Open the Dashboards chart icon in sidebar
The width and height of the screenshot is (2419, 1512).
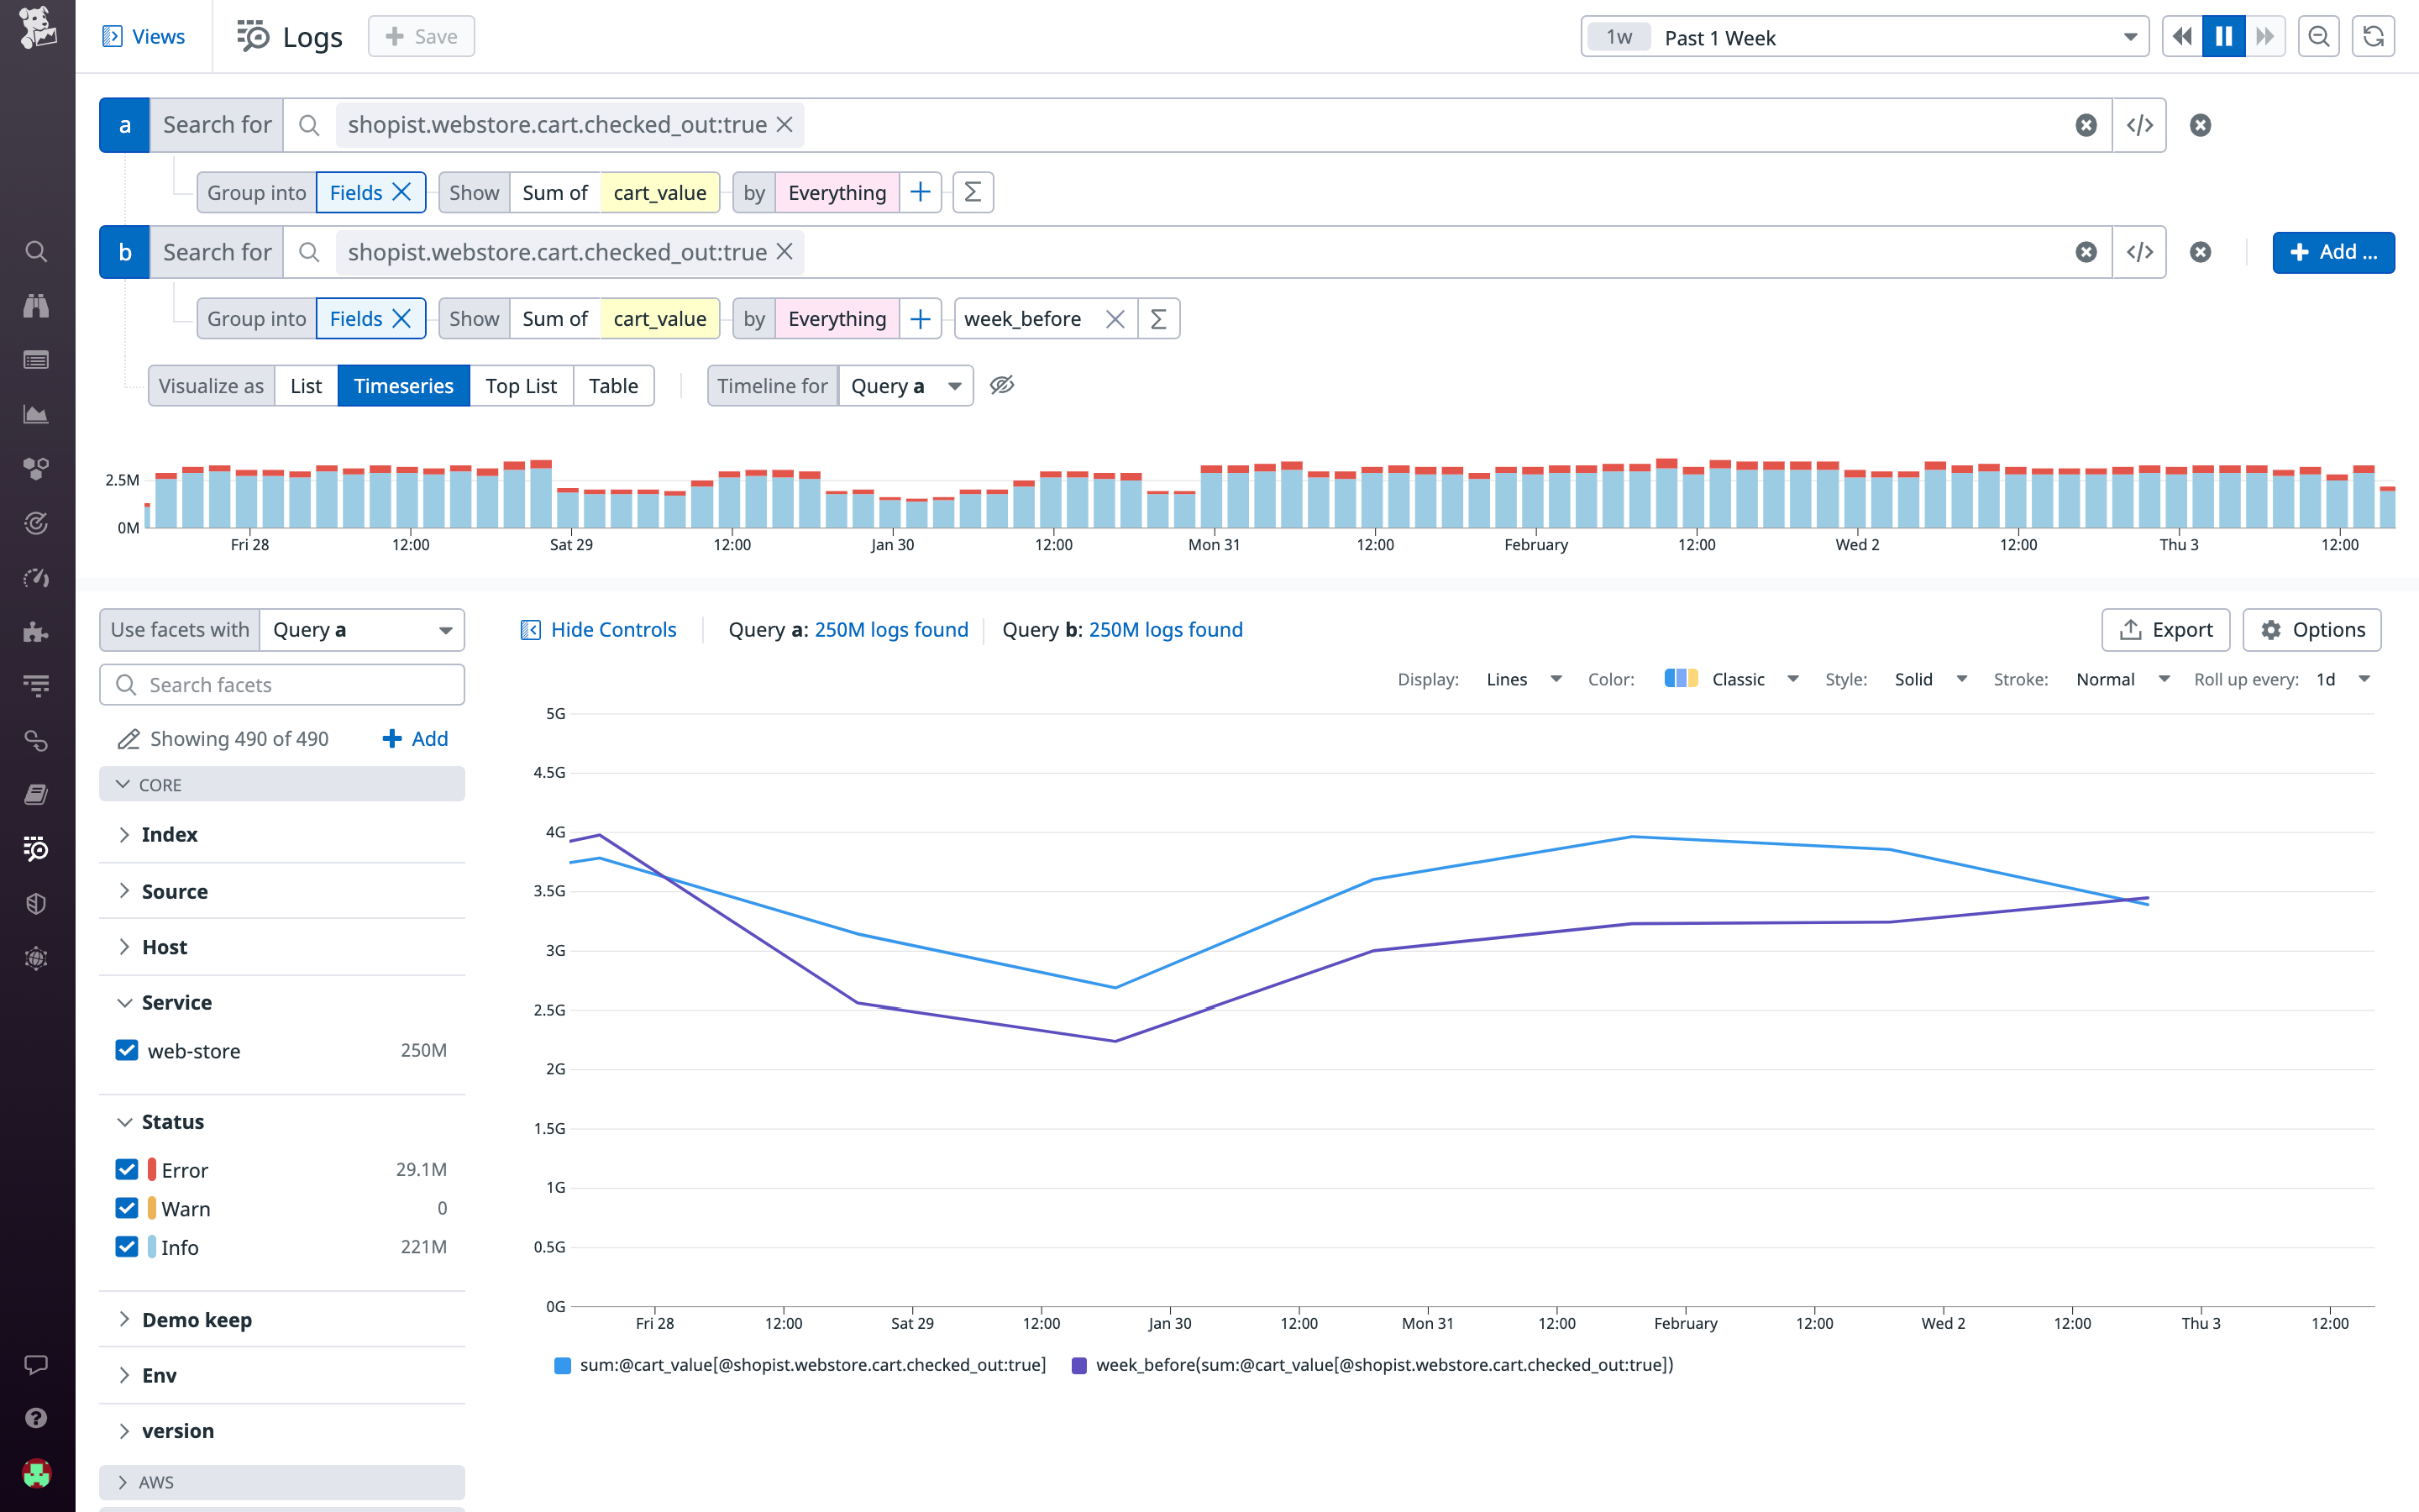36,414
